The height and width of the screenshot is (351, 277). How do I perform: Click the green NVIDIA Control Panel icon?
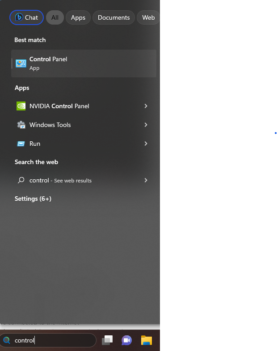pos(21,106)
